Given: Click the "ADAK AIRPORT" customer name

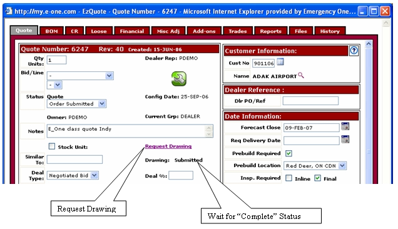Looking at the screenshot, I should tap(274, 76).
